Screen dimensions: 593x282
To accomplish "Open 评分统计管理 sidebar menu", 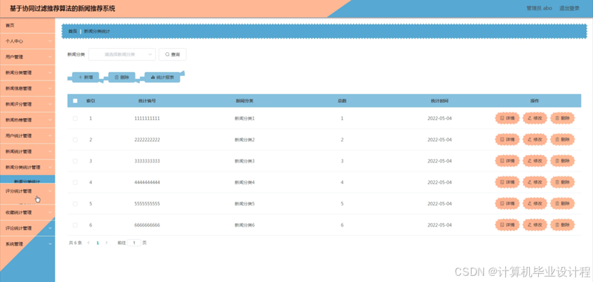I will coord(27,191).
